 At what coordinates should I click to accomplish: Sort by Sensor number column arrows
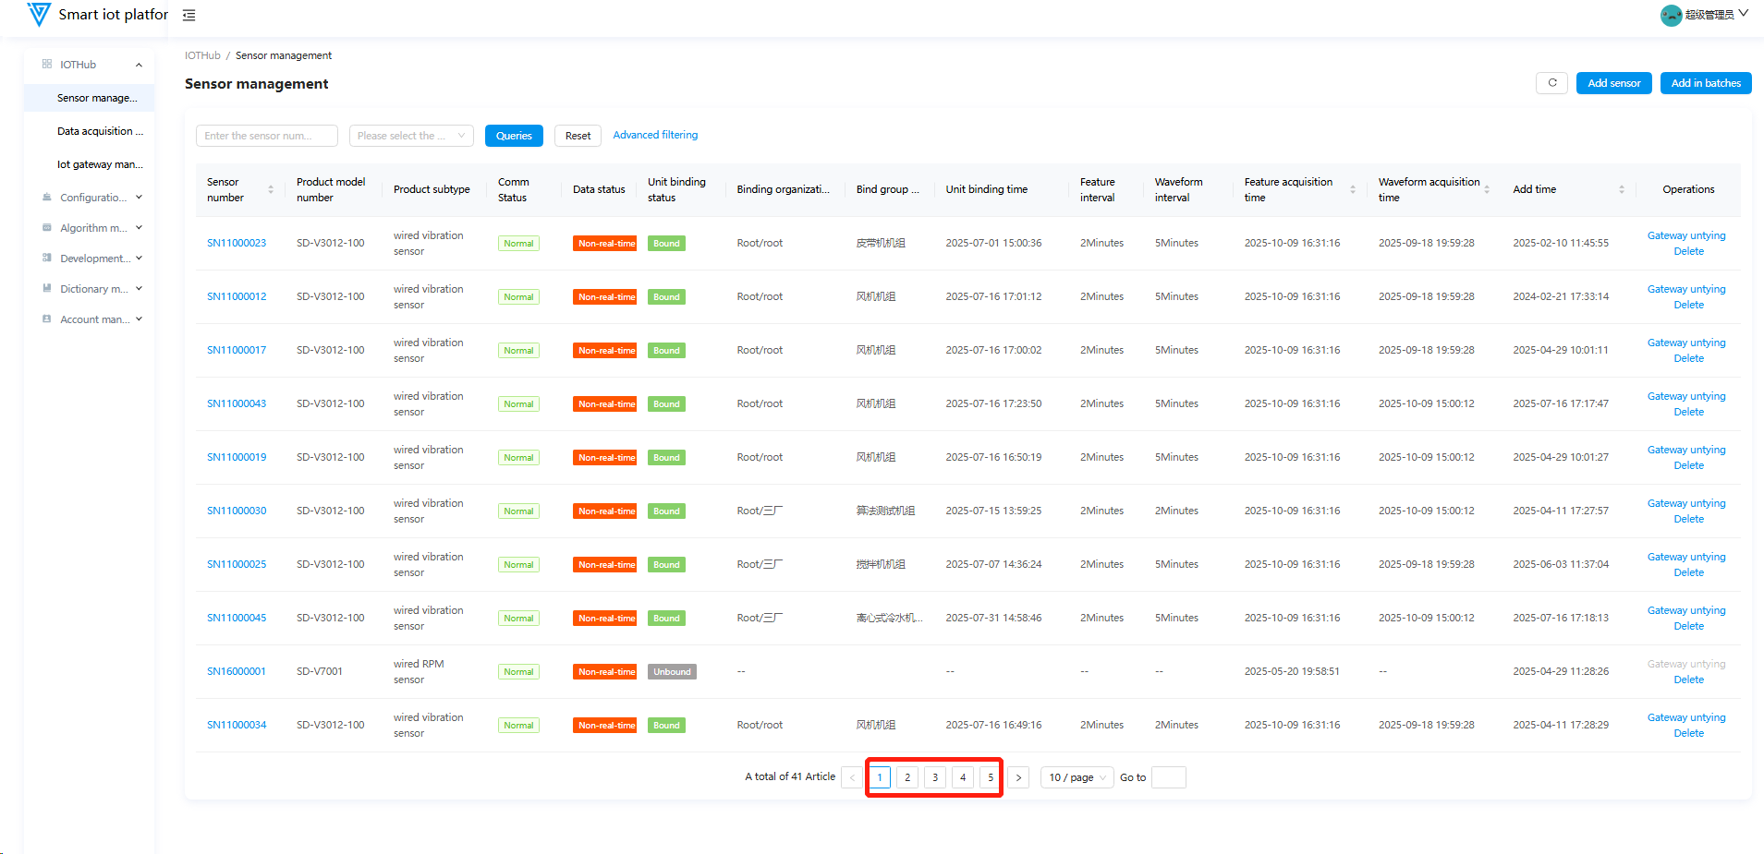(x=271, y=189)
